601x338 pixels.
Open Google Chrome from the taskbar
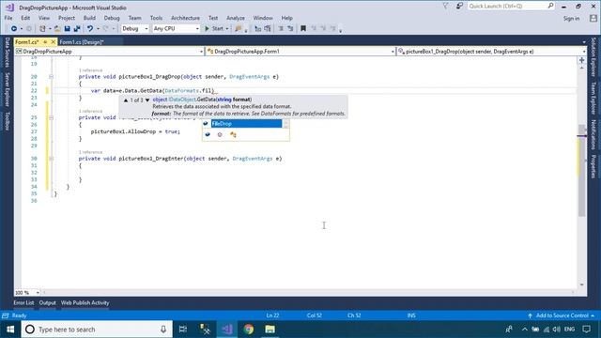248,330
